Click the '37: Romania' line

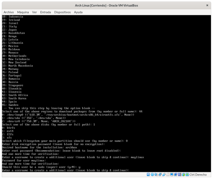tap(11, 79)
